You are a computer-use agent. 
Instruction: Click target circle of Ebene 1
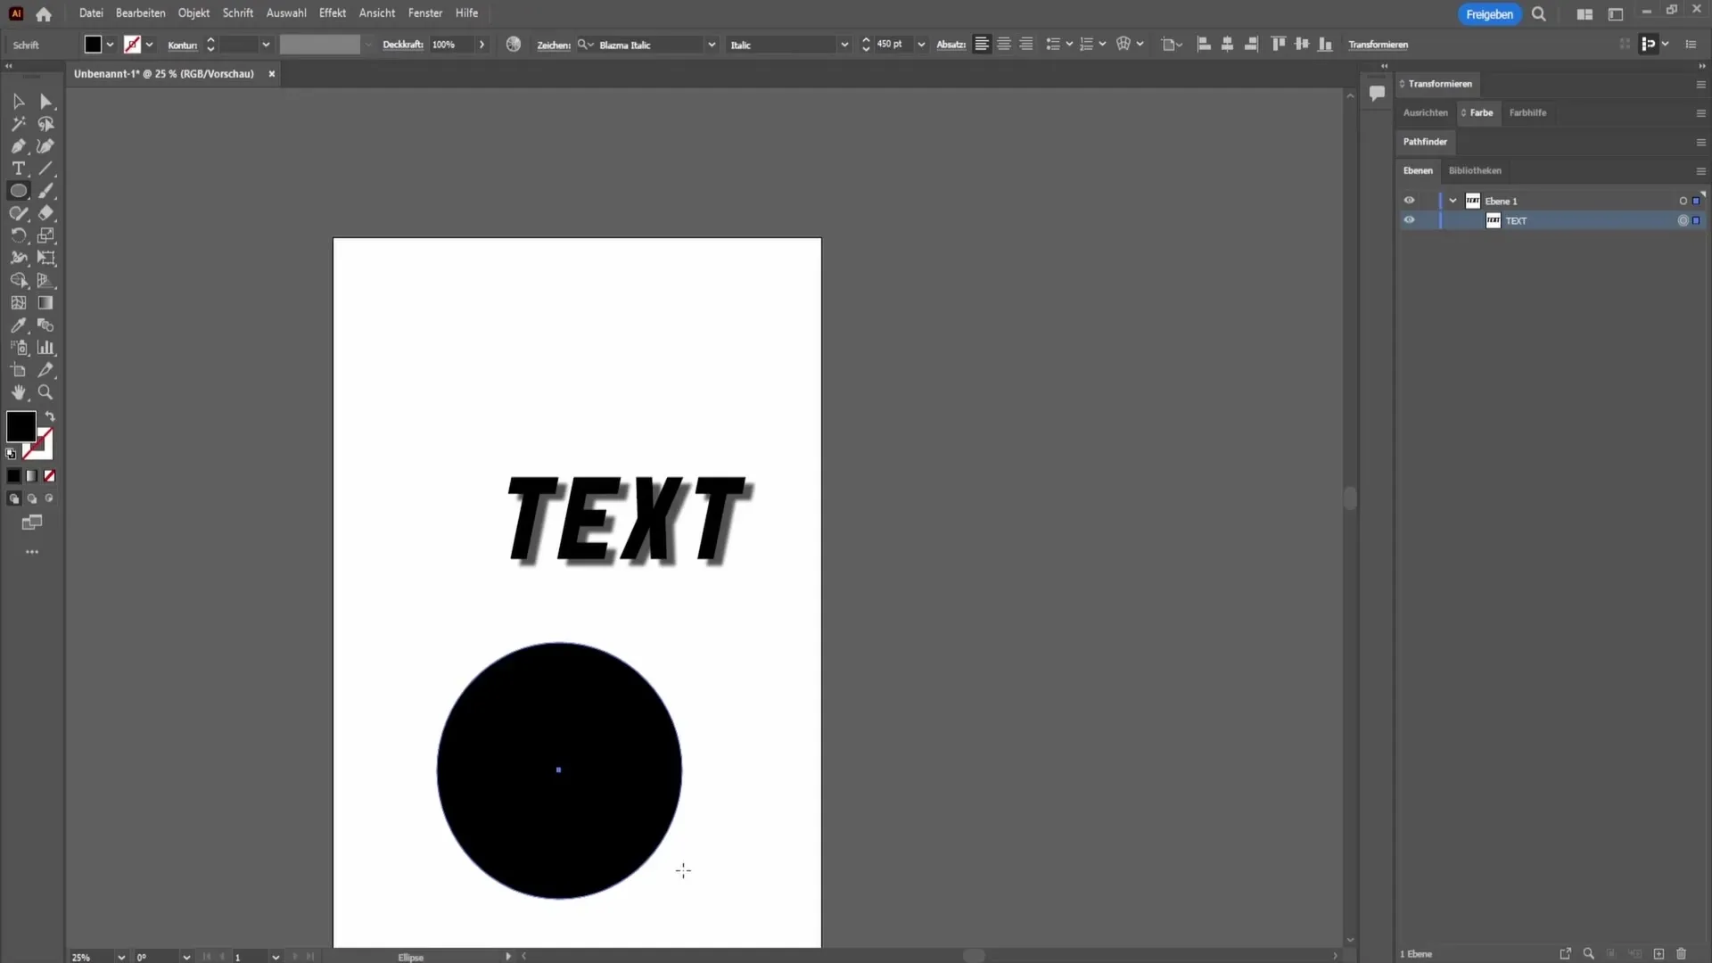[1683, 201]
